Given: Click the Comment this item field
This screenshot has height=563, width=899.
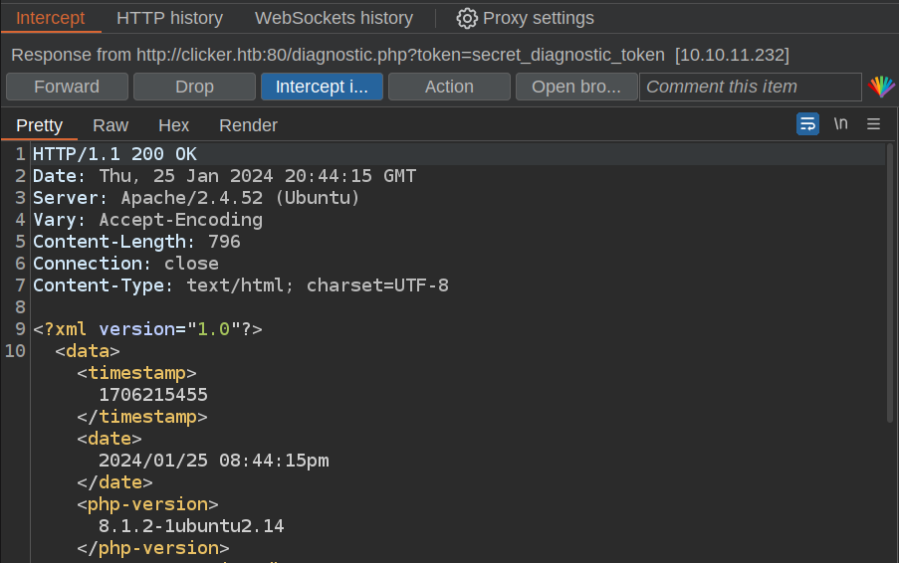Looking at the screenshot, I should coord(750,87).
